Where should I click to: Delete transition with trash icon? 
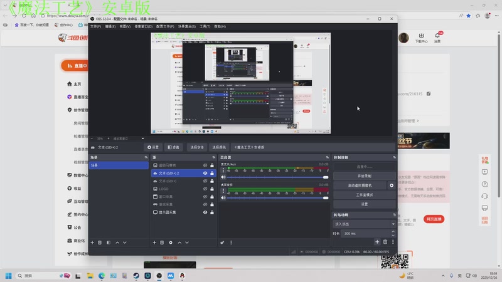click(385, 242)
